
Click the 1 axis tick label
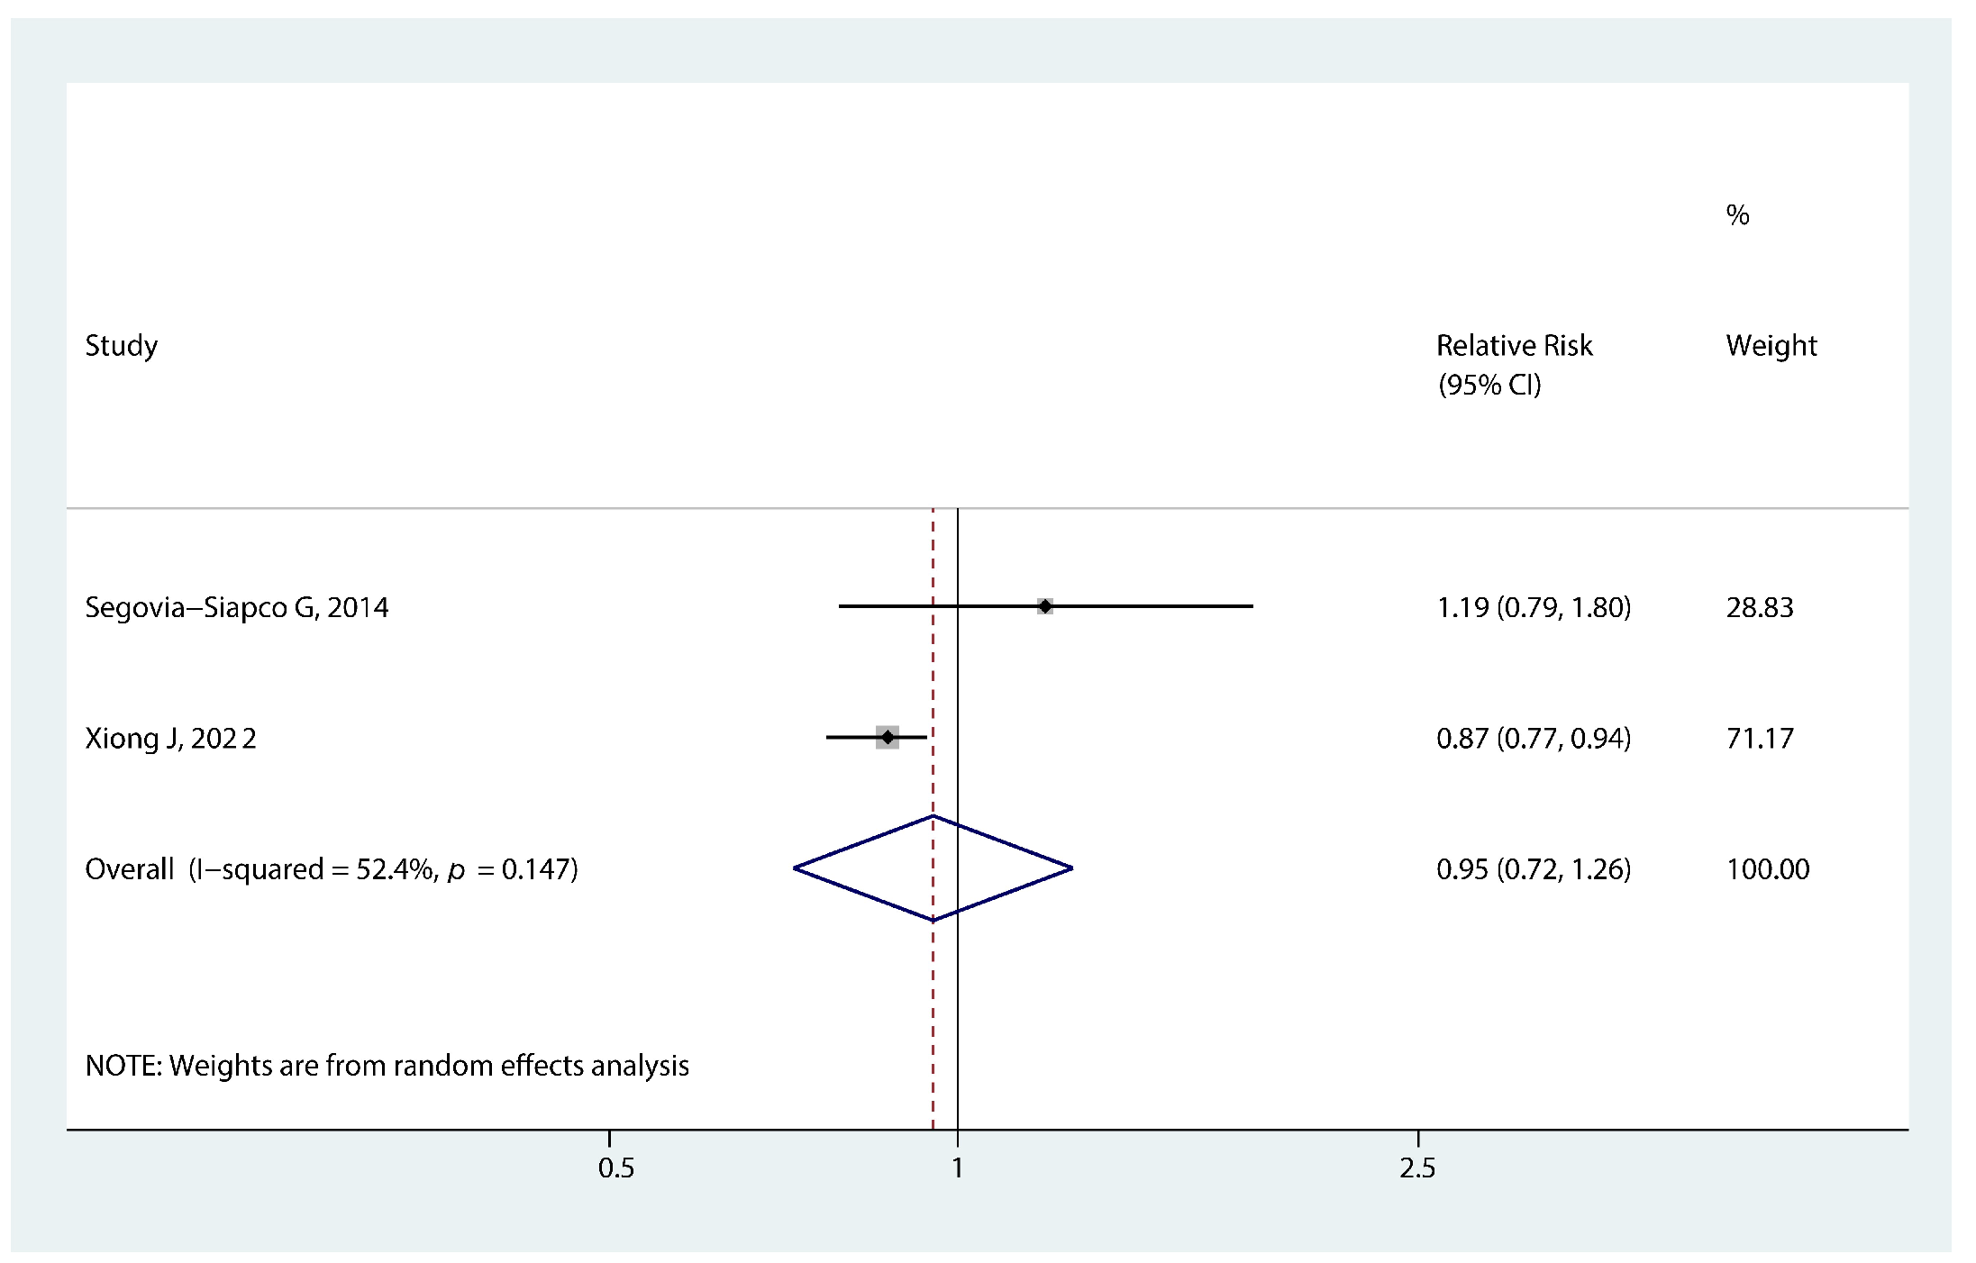[957, 1168]
